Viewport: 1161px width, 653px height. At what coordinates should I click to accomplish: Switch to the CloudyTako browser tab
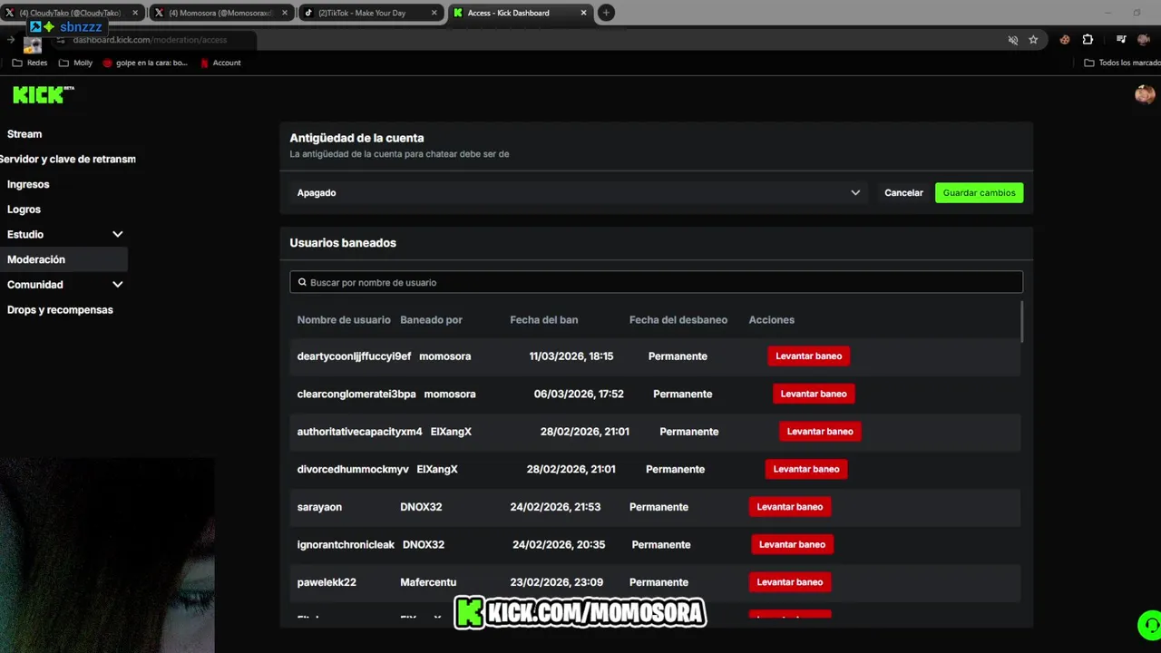tap(73, 13)
